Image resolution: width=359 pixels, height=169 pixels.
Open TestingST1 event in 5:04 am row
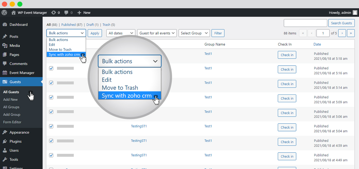(139, 126)
